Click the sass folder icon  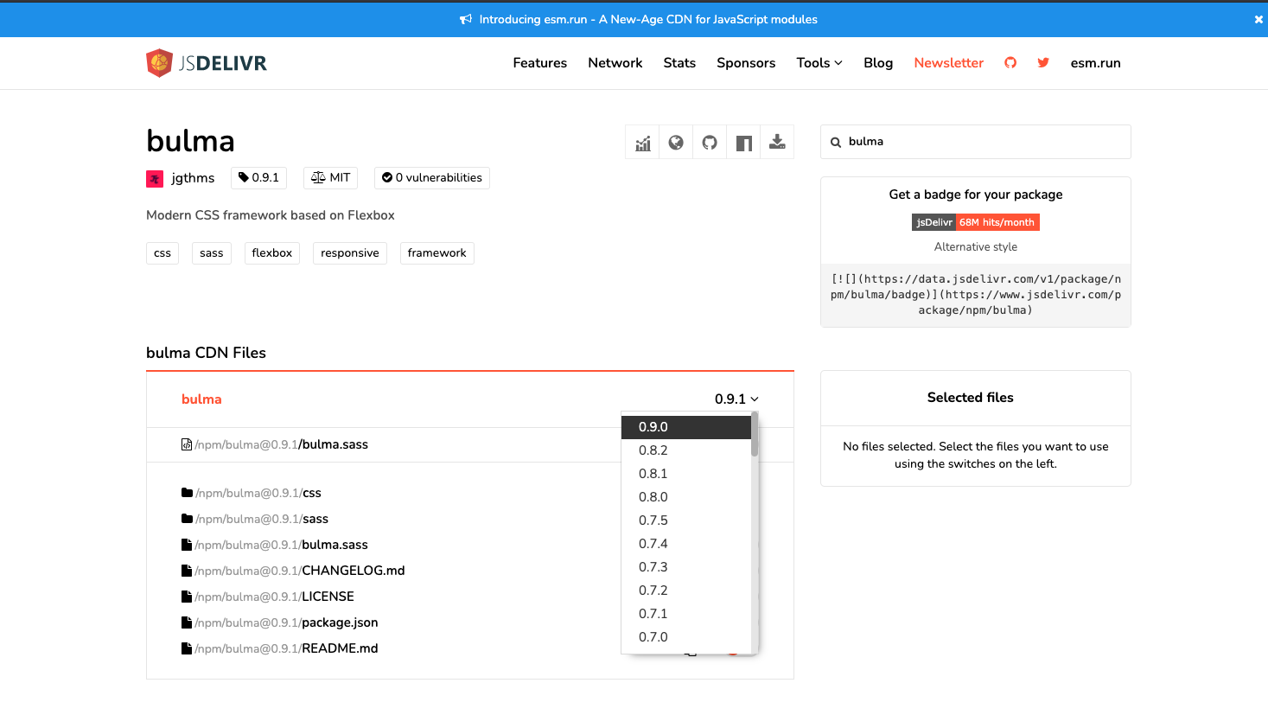click(x=187, y=519)
